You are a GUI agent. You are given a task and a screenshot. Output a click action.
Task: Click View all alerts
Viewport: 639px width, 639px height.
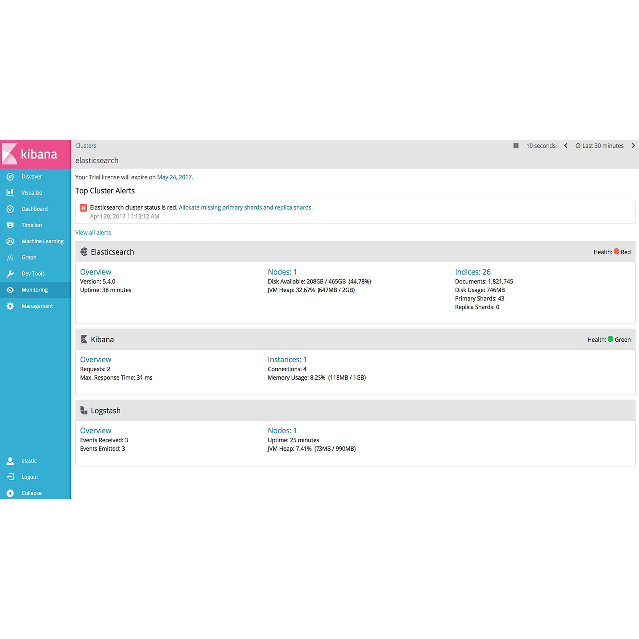click(93, 232)
